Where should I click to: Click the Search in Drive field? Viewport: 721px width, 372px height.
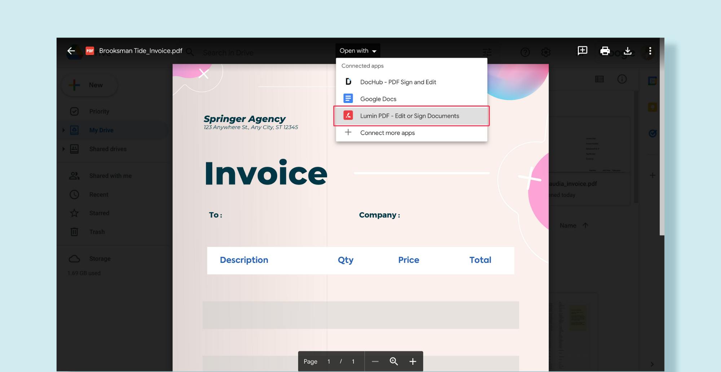click(x=228, y=53)
